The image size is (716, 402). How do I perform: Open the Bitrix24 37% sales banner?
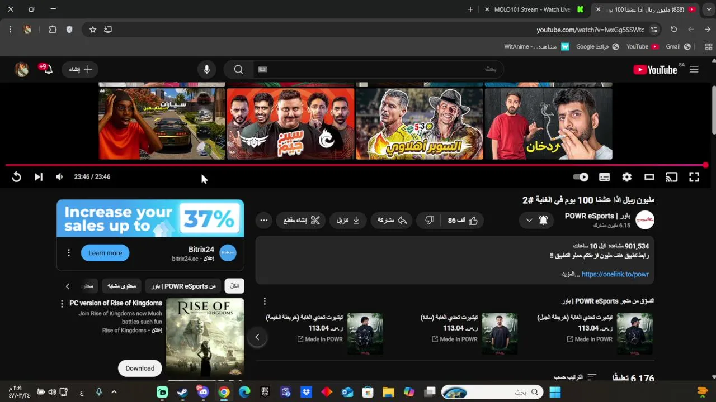(x=150, y=218)
